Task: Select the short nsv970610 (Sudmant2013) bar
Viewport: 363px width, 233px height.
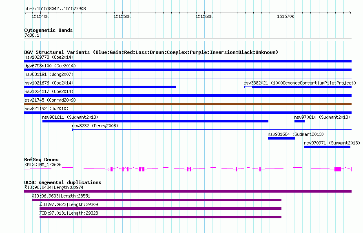Action: [299, 121]
